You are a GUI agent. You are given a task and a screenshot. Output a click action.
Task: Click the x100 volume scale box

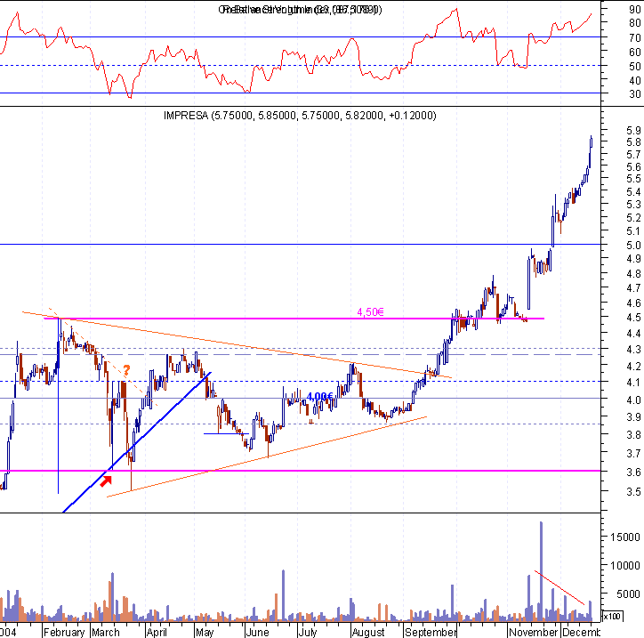click(612, 617)
